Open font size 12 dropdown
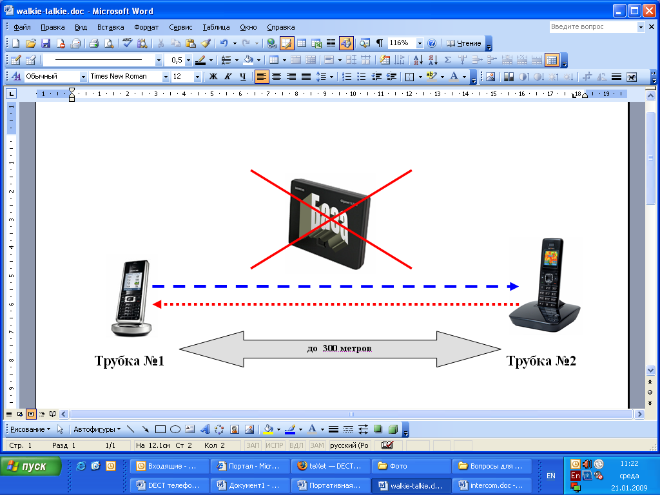 [197, 76]
